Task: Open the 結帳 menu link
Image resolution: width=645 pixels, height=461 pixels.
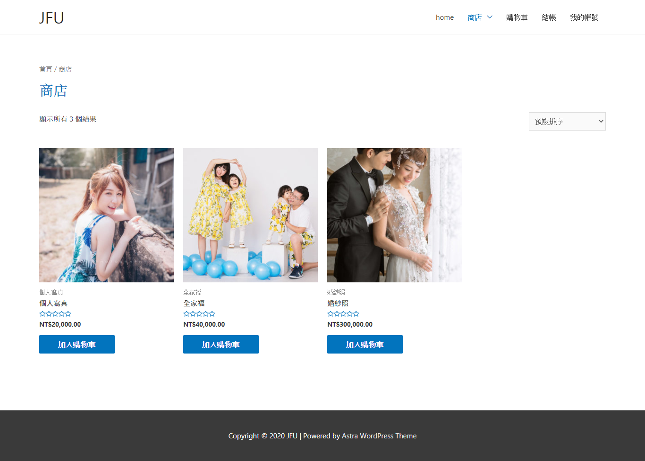Action: pyautogui.click(x=549, y=17)
